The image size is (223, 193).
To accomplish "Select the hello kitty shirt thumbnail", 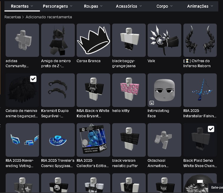I will (x=129, y=90).
